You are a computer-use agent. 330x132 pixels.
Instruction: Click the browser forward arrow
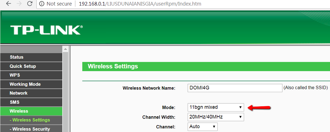tap(19, 4)
